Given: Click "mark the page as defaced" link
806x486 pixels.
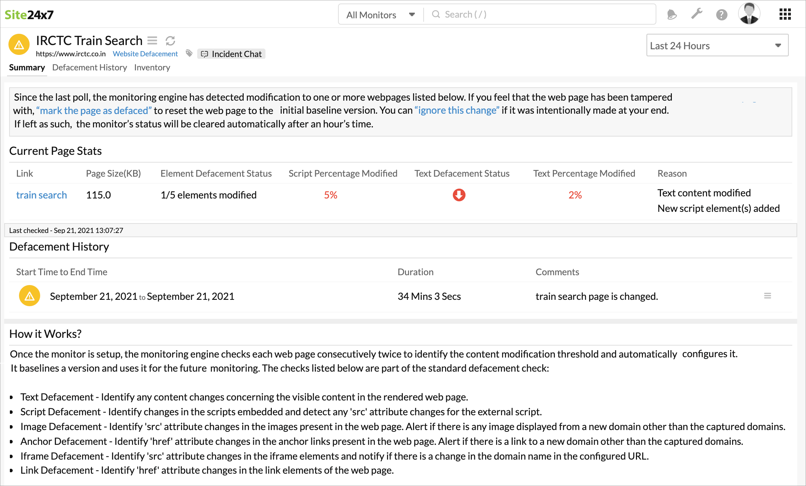Looking at the screenshot, I should pos(94,111).
